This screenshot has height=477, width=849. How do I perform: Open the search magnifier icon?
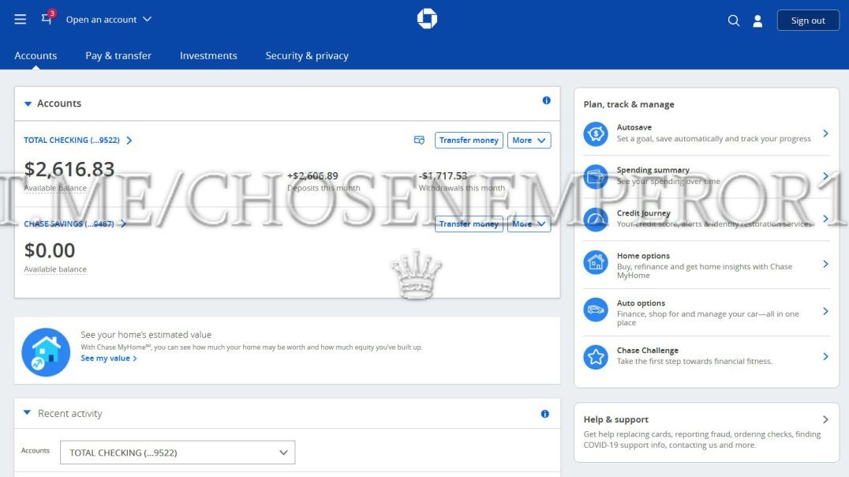(x=734, y=21)
